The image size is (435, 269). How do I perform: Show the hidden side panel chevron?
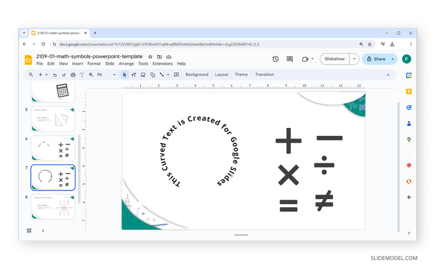click(408, 233)
